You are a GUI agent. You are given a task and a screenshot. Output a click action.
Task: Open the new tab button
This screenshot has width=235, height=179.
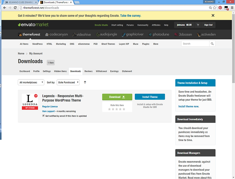(77, 2)
